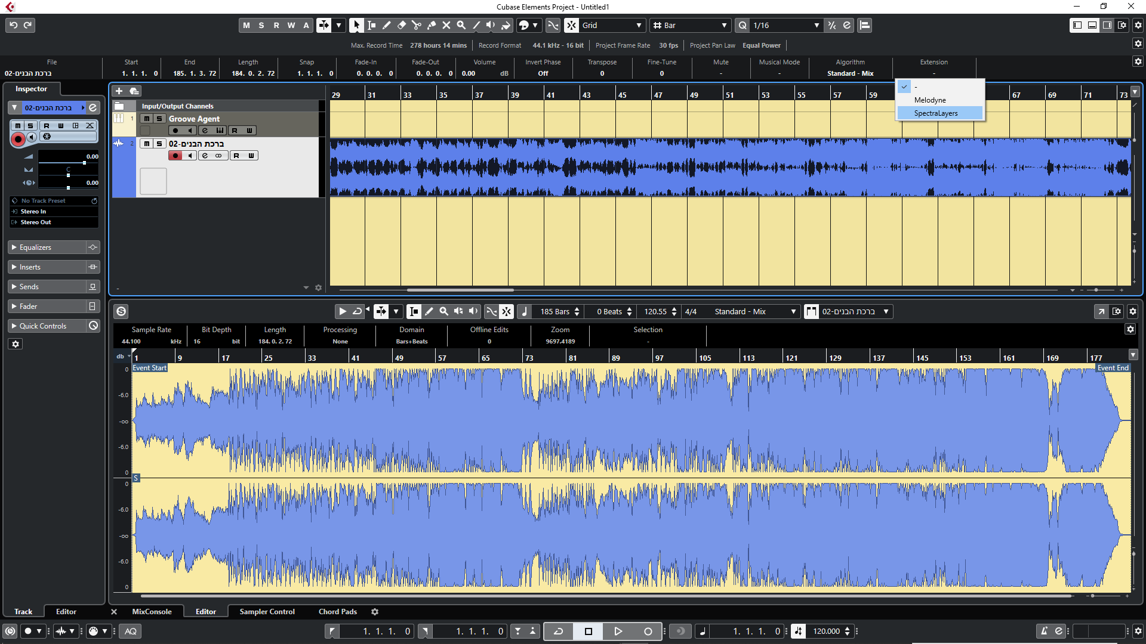1146x644 pixels.
Task: Select the Zoom tool in top toolbar
Action: [x=461, y=25]
